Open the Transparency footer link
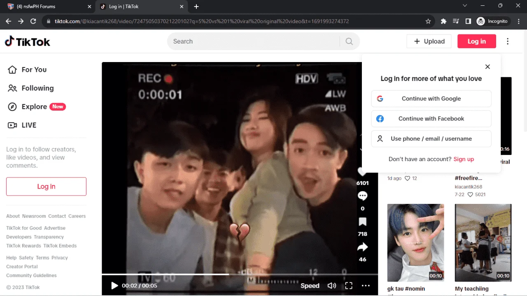 point(49,237)
